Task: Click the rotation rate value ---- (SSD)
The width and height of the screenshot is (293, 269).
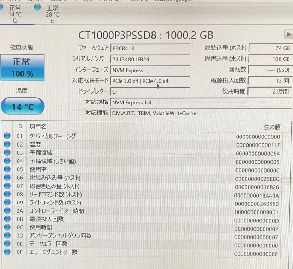Action: click(270, 70)
